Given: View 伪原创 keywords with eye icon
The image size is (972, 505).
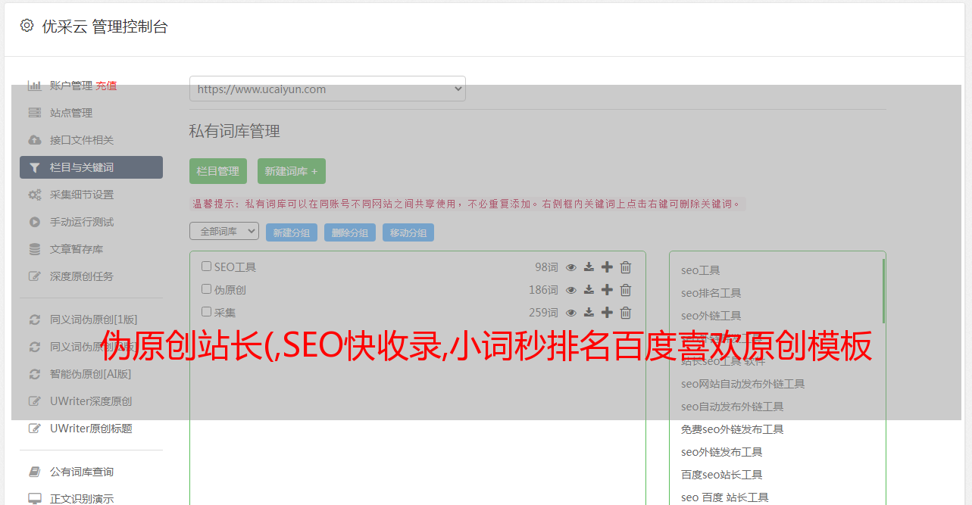Looking at the screenshot, I should pyautogui.click(x=571, y=290).
